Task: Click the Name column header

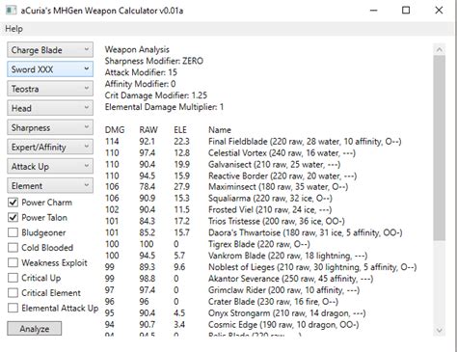Action: tap(220, 130)
